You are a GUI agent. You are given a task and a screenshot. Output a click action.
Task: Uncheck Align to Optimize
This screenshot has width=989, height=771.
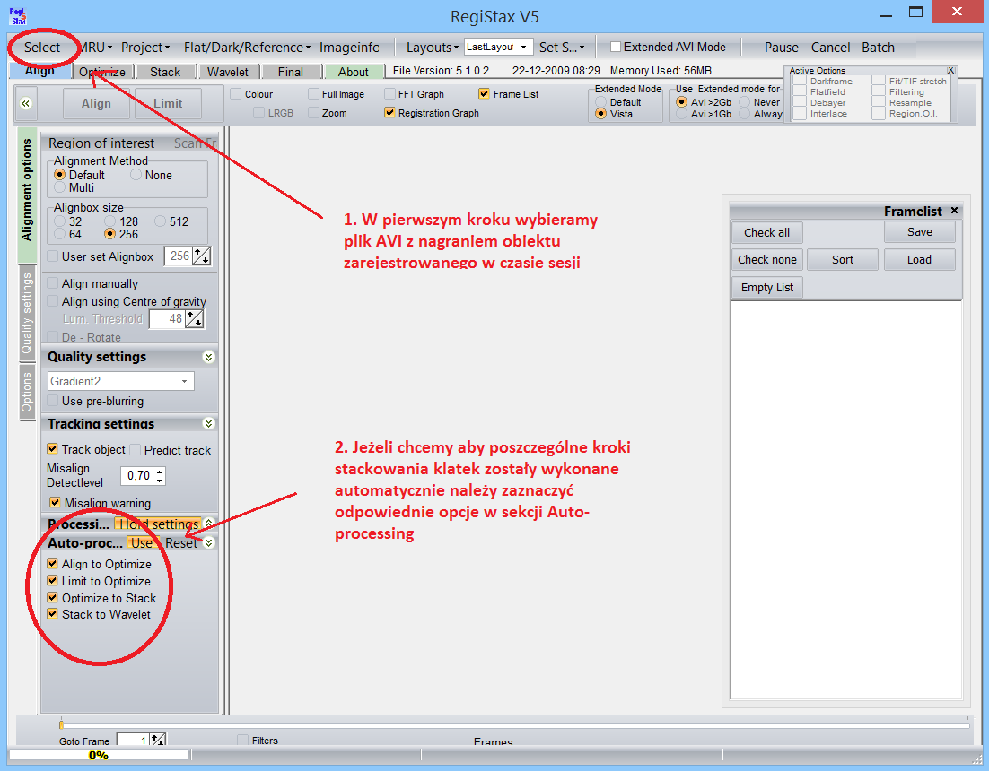click(x=53, y=564)
